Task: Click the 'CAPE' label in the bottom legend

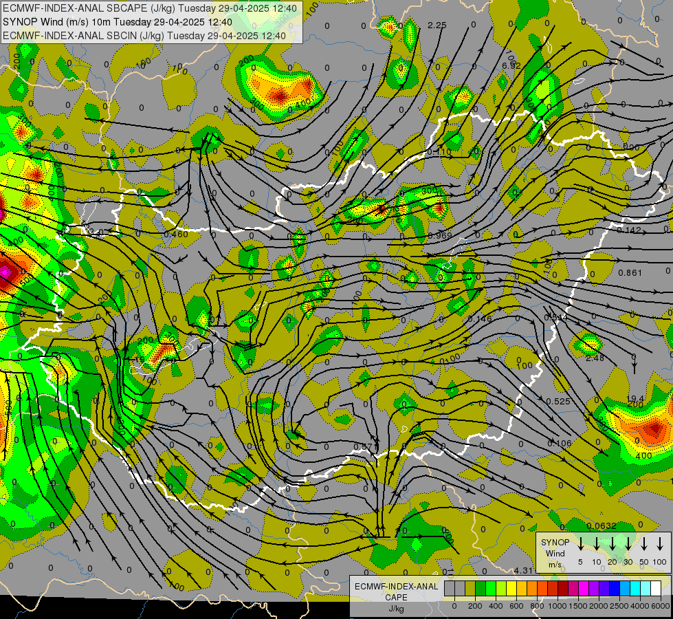Action: tap(396, 598)
